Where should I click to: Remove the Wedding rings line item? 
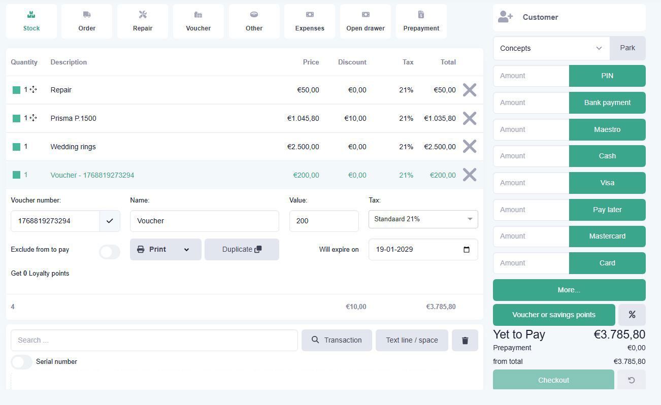470,147
